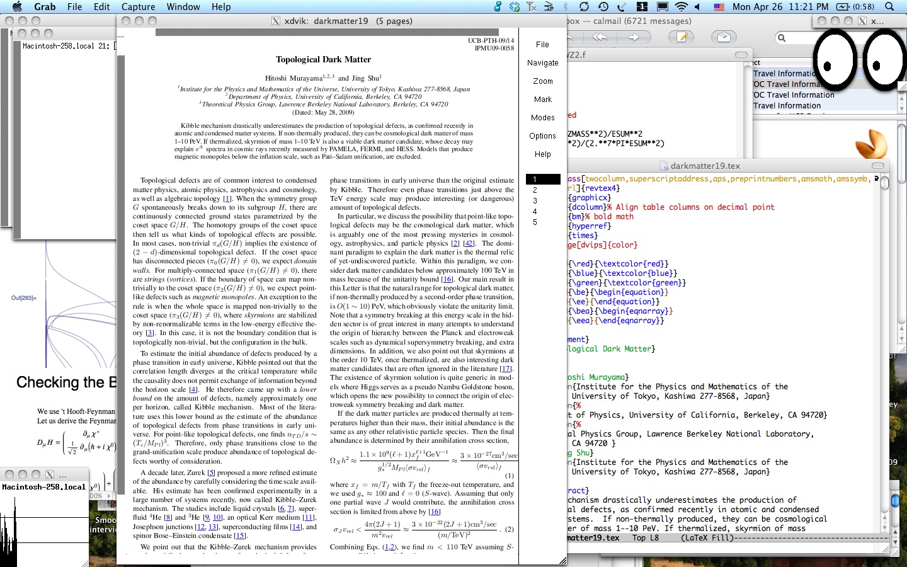Open the File menu button in xdvik
Image resolution: width=907 pixels, height=567 pixels.
tap(542, 45)
